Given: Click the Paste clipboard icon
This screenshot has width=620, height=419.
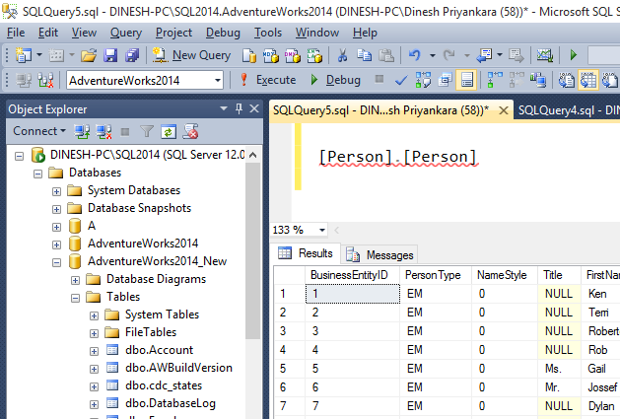Looking at the screenshot, I should click(386, 55).
